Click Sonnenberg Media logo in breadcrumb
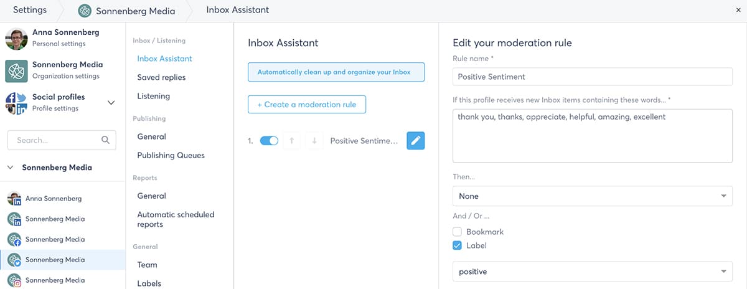This screenshot has height=289, width=747. tap(84, 11)
